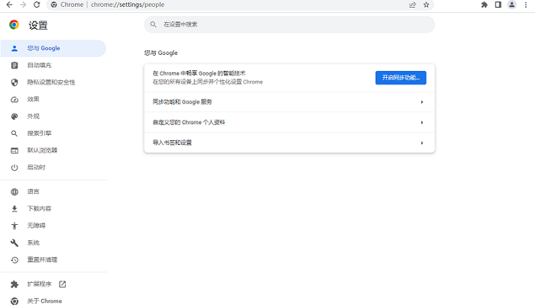The width and height of the screenshot is (535, 305).
Task: Expand 导入书签和设置 row
Action: tap(289, 143)
